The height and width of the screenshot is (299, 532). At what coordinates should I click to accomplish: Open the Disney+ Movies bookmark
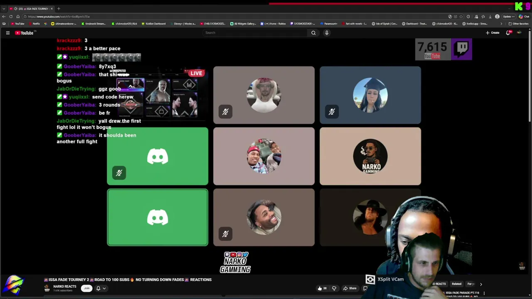pyautogui.click(x=182, y=24)
